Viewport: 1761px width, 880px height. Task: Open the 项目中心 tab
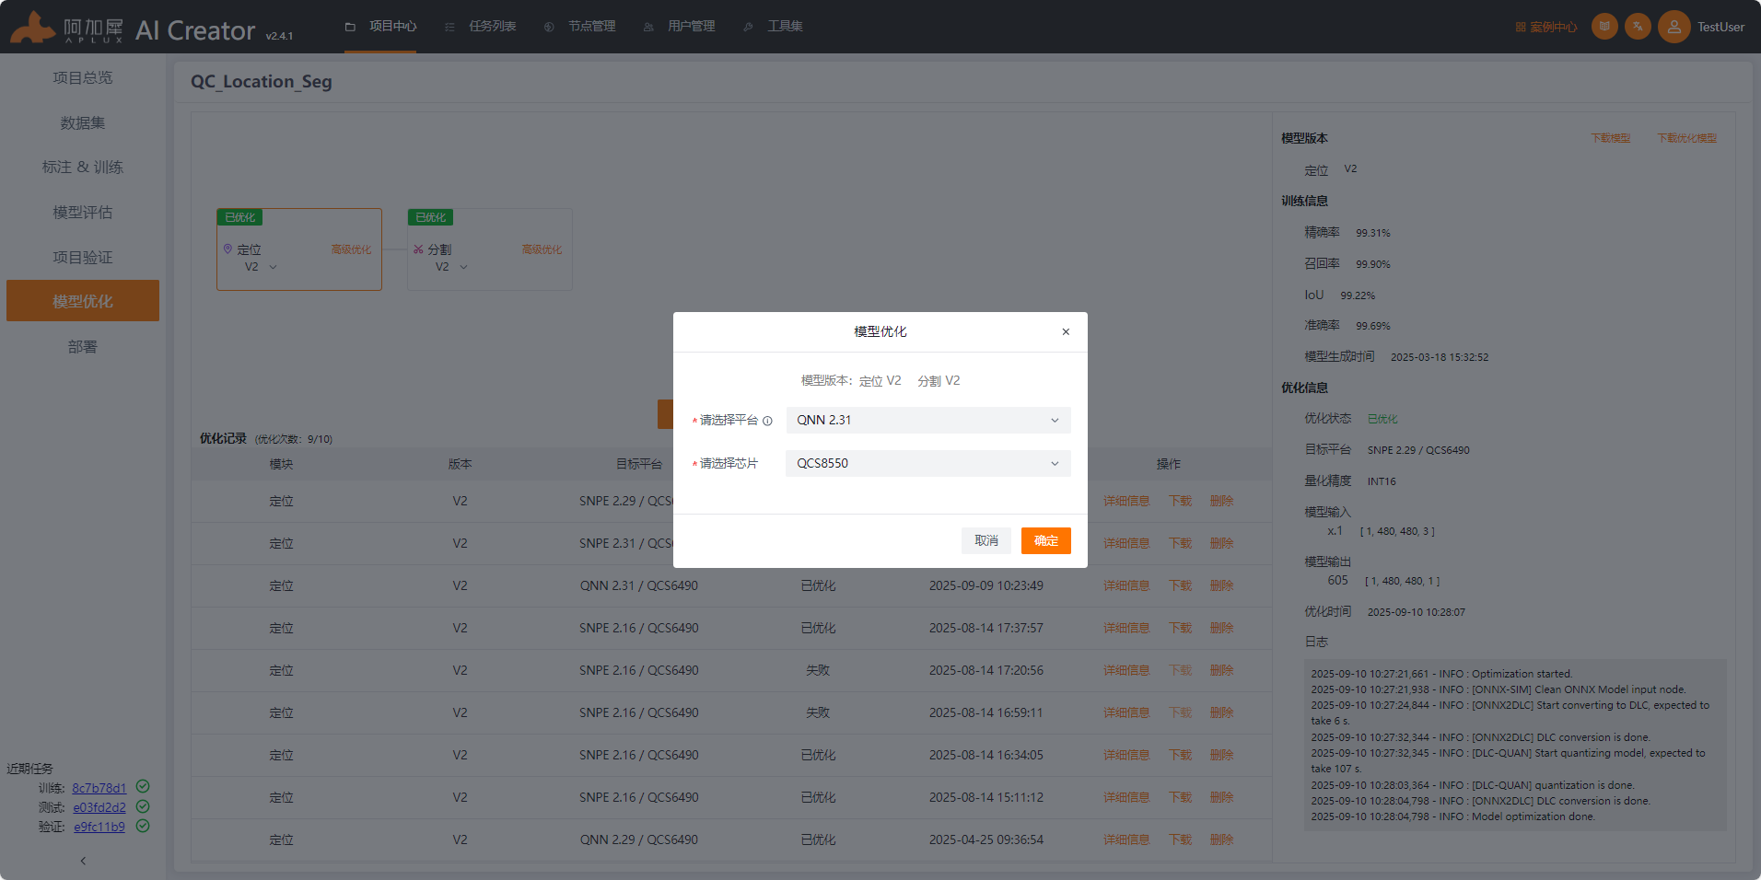pyautogui.click(x=380, y=26)
